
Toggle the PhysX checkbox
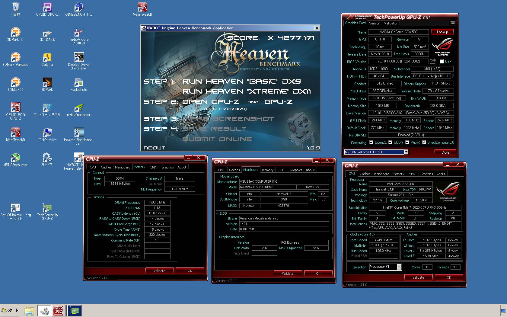click(407, 142)
